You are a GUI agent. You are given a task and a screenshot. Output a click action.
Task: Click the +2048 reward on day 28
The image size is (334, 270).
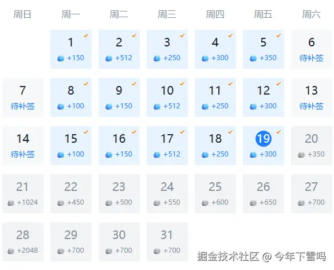[27, 251]
